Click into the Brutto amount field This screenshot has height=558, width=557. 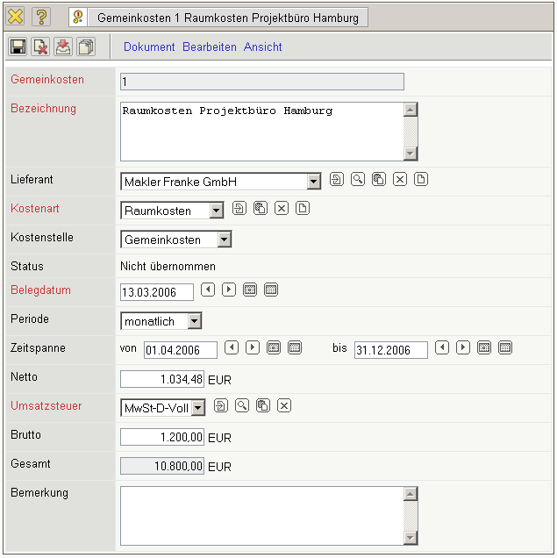click(162, 436)
